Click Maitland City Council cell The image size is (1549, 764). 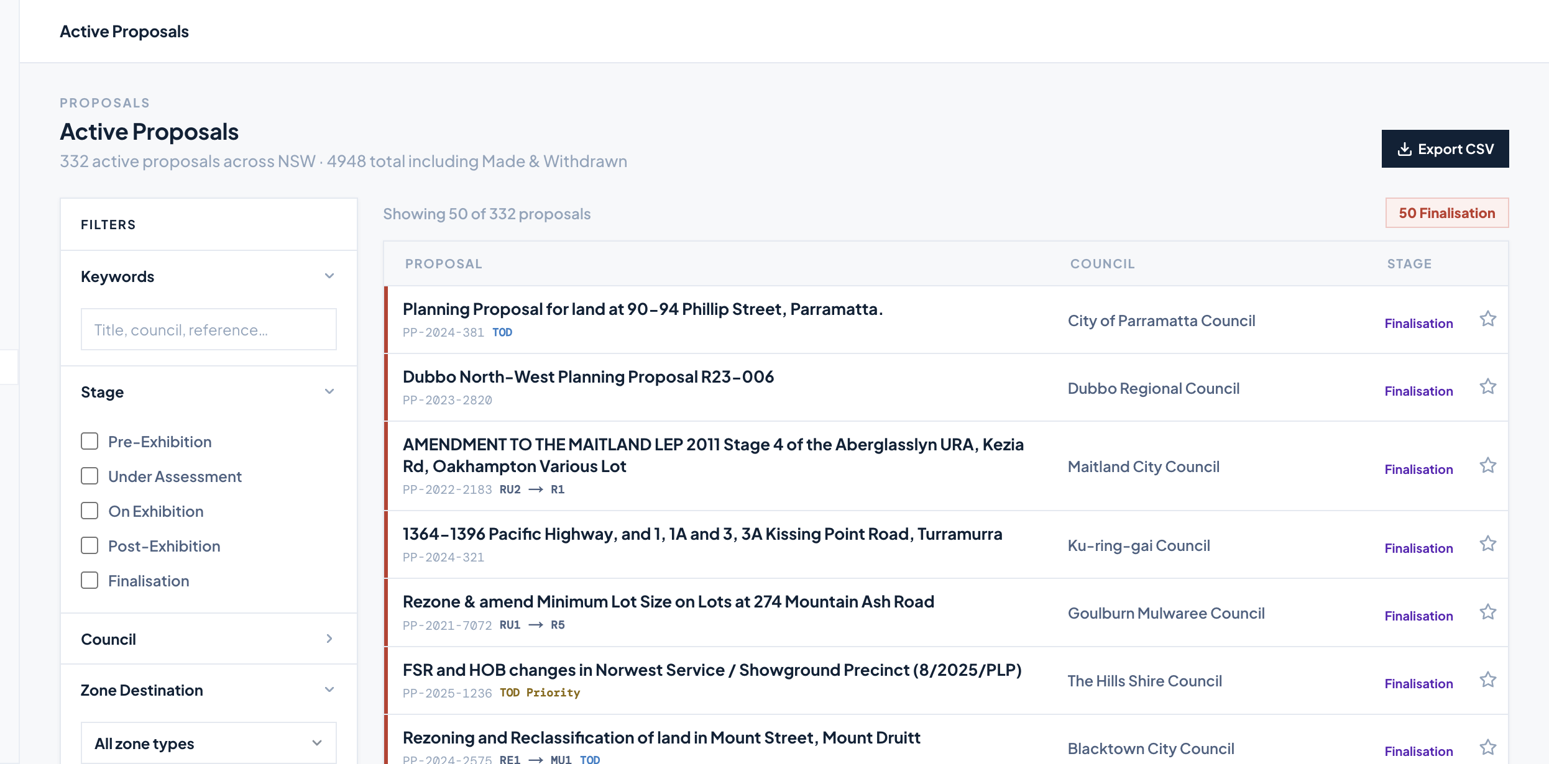coord(1144,466)
